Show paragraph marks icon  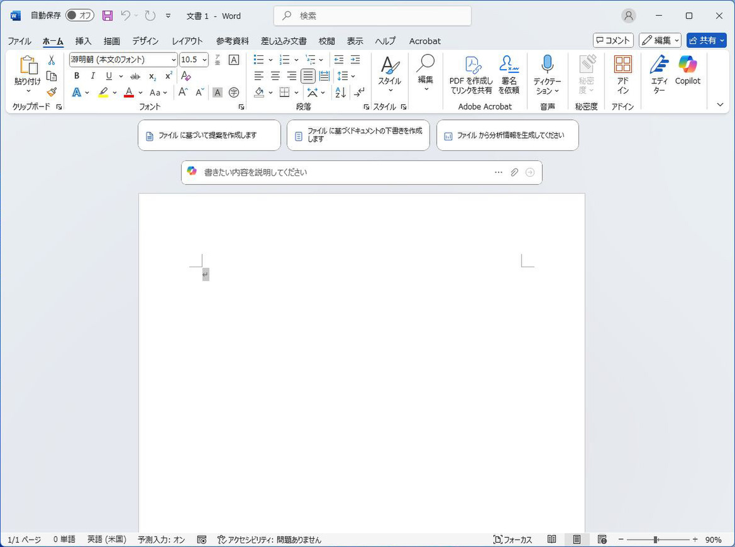pos(359,92)
